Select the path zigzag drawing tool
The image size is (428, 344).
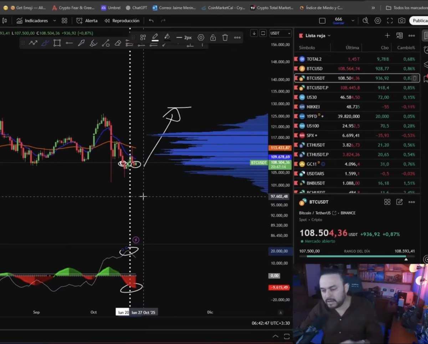[x=33, y=43]
